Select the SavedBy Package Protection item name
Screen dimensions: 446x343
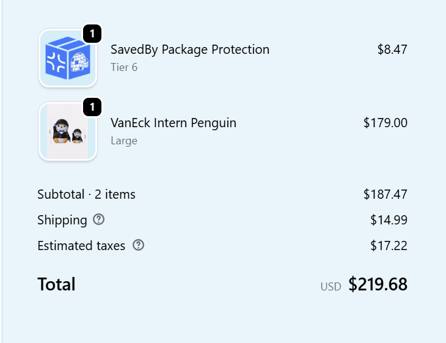[x=189, y=50]
